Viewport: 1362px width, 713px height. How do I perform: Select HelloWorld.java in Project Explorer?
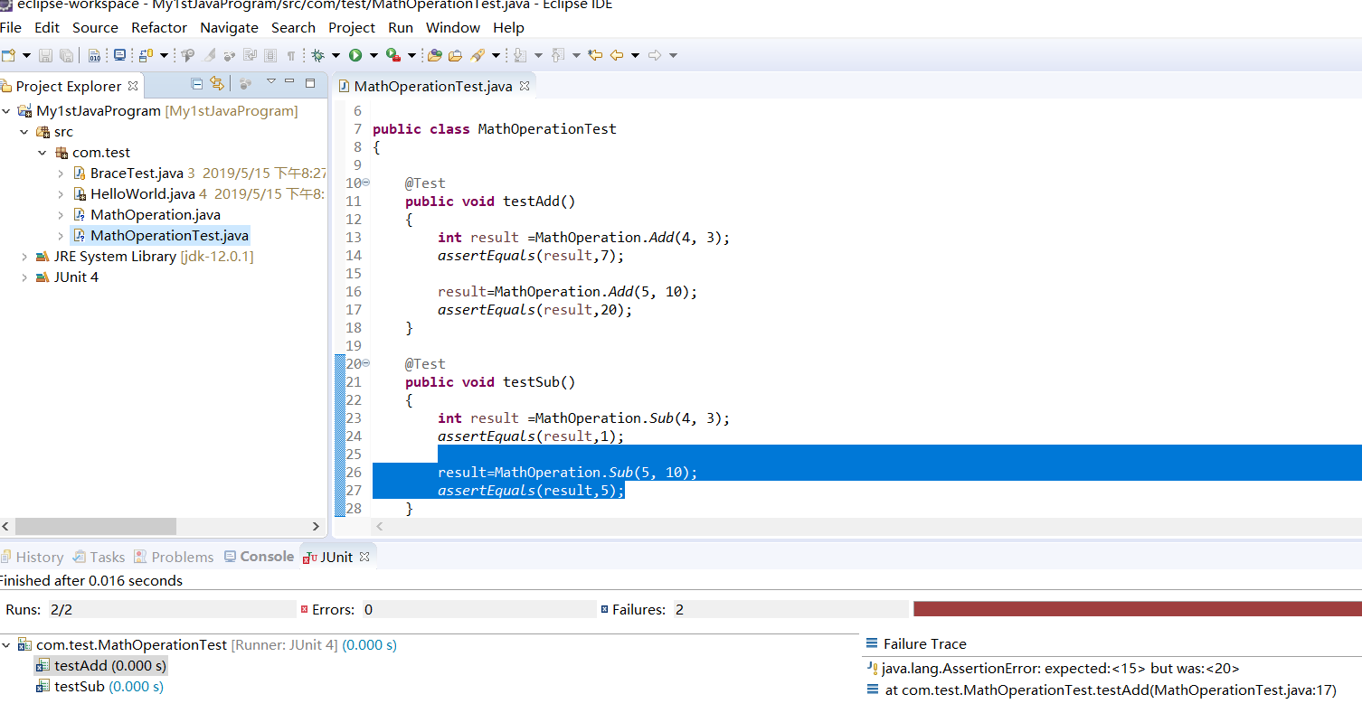pos(142,194)
